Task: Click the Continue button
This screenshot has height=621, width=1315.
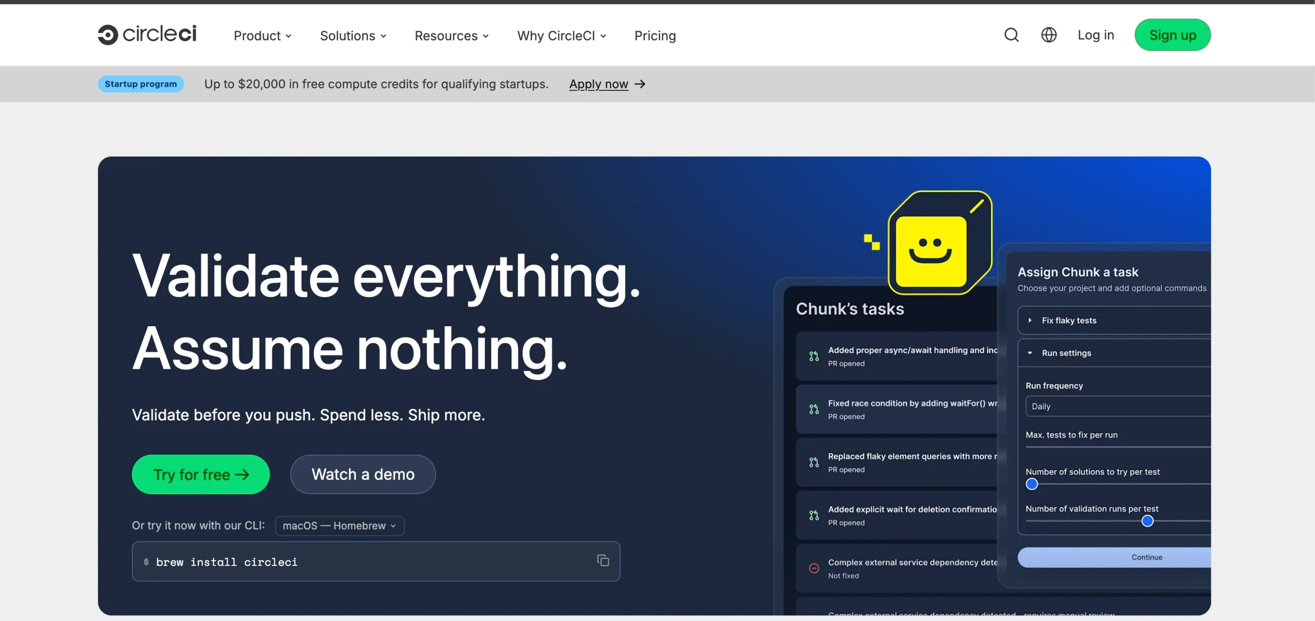Action: (1114, 557)
